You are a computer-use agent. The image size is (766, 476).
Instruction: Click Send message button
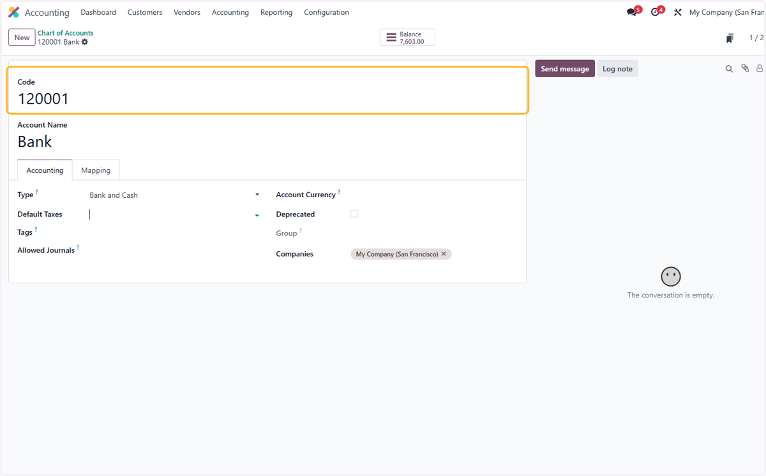pos(565,69)
